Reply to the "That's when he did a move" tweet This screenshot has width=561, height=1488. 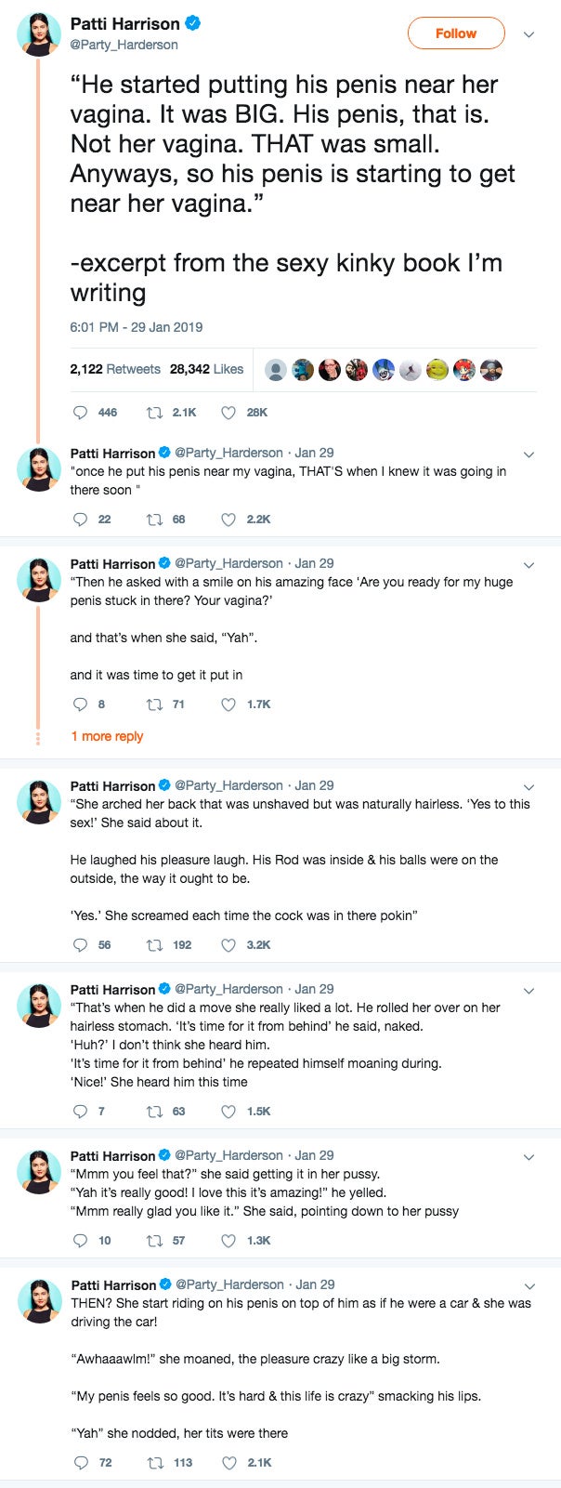click(x=82, y=1110)
